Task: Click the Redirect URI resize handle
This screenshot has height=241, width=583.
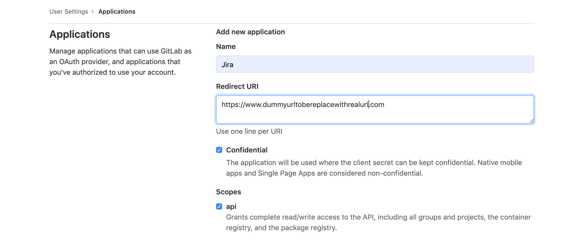Action: (531, 121)
